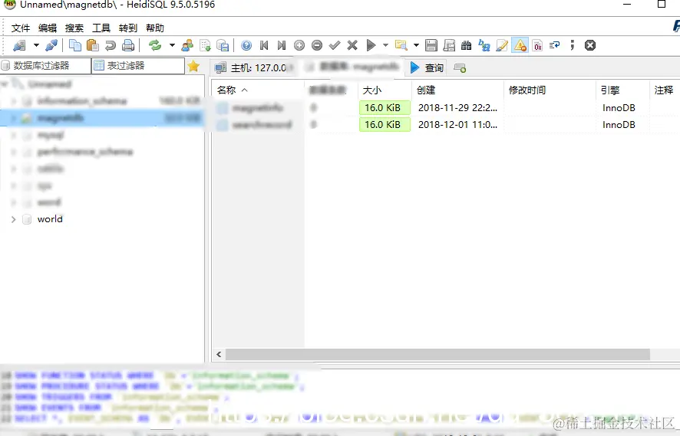Click the yellow favorites star icon

[x=193, y=66]
